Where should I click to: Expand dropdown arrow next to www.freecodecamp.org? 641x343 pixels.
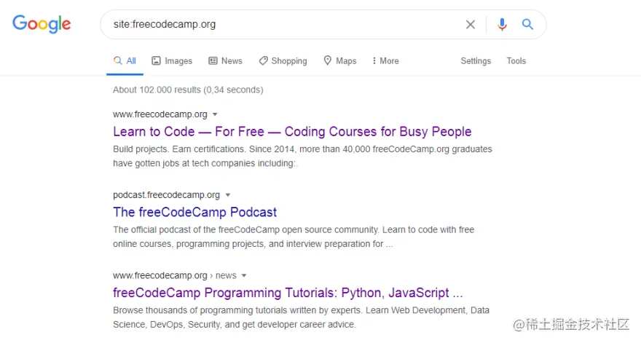[215, 114]
